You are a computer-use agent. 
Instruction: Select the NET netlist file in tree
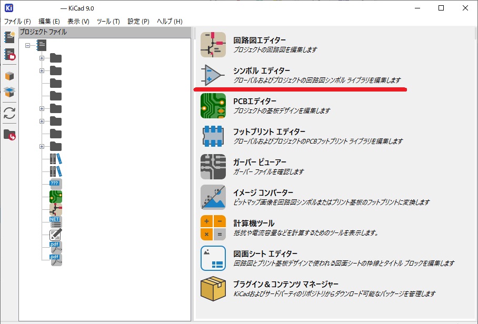click(x=55, y=222)
